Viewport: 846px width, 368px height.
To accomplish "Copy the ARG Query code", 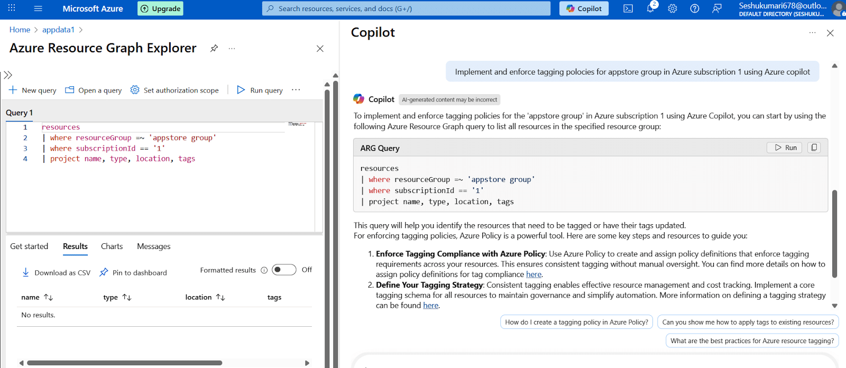I will coord(814,148).
